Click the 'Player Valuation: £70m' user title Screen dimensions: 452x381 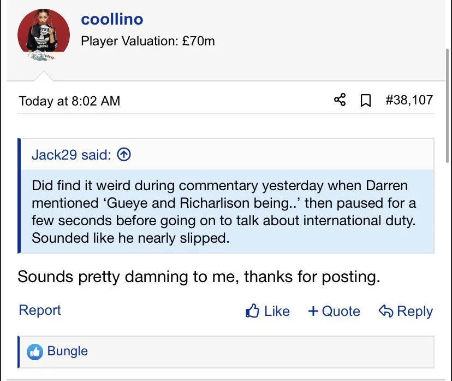148,41
